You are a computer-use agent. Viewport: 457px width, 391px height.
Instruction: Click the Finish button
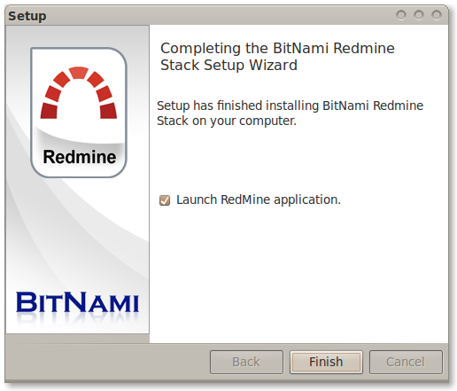(326, 362)
